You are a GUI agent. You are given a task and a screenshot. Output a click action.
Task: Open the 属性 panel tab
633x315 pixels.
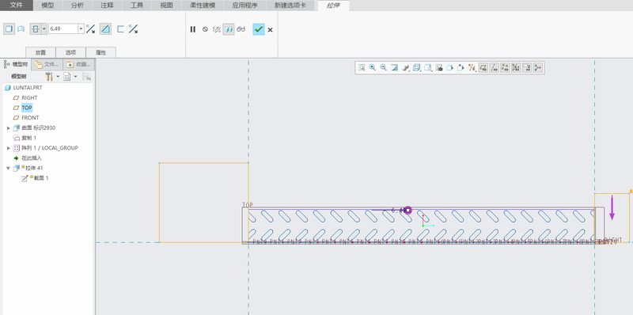pos(101,52)
